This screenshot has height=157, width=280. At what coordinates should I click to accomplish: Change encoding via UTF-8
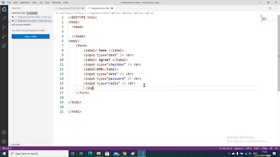(x=248, y=148)
